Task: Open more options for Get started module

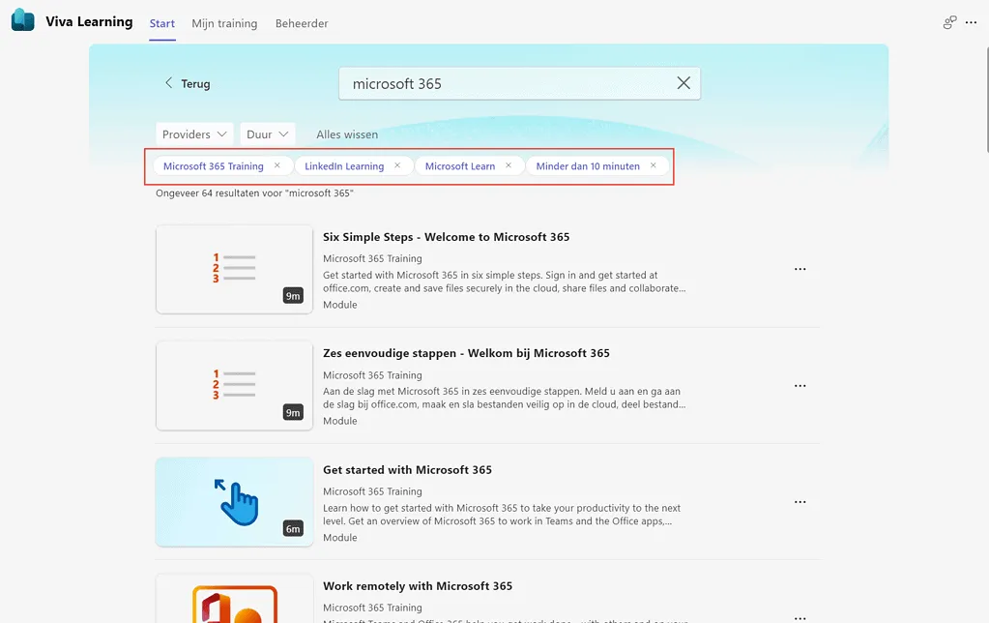Action: coord(800,502)
